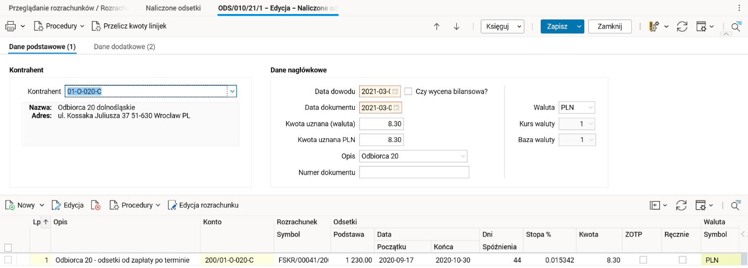Go to previous record with up arrow

(x=437, y=26)
